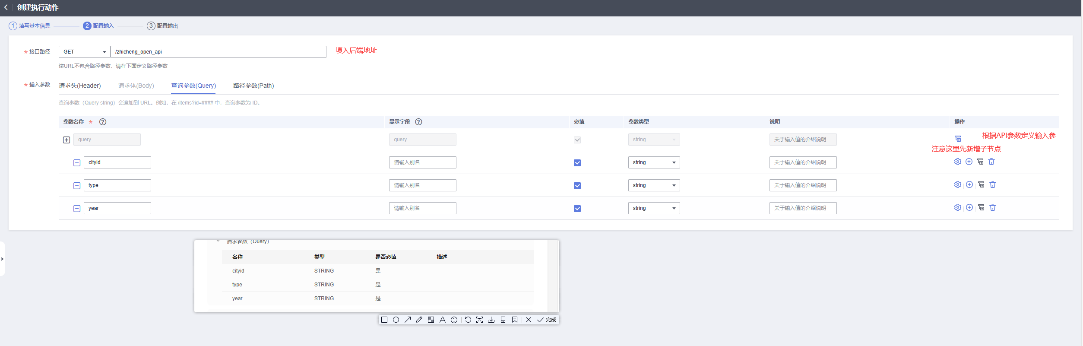Screen dimensions: 1083x346
Task: Open the GET method dropdown
Action: click(x=85, y=52)
